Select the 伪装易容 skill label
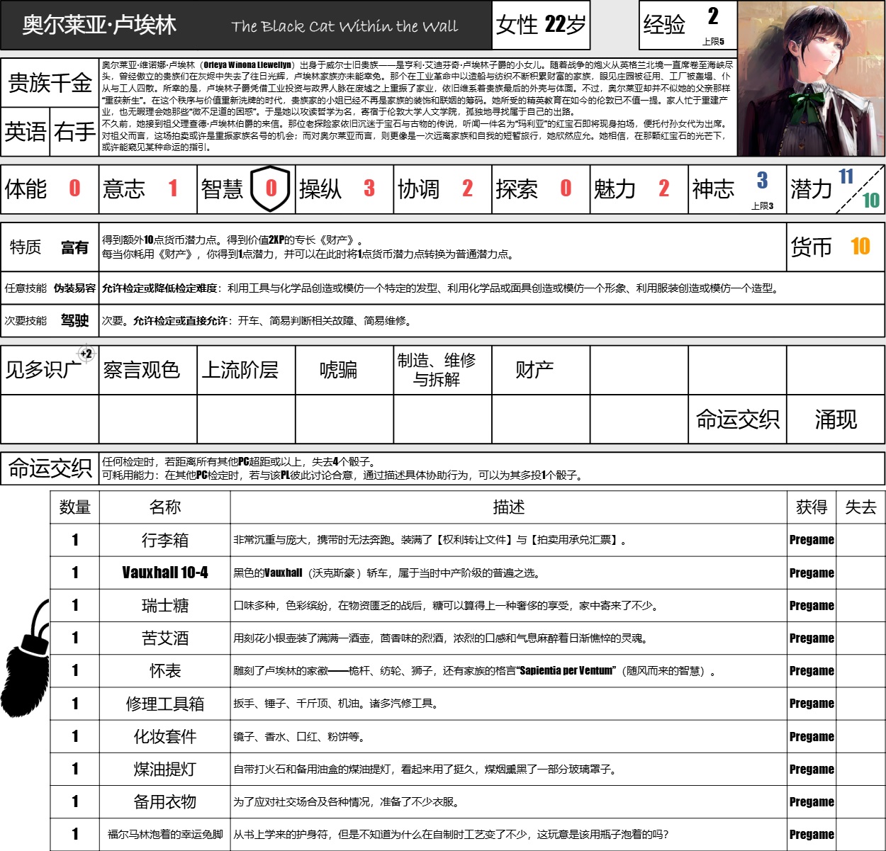Viewport: 886px width, 851px height. (74, 288)
